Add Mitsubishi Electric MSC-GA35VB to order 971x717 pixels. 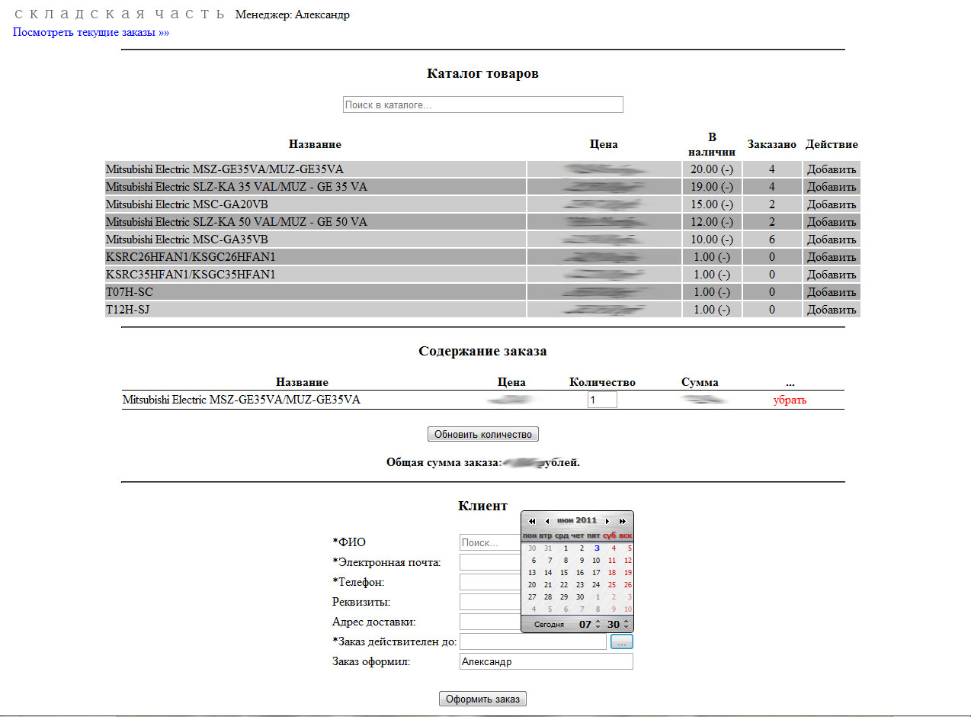pyautogui.click(x=832, y=240)
